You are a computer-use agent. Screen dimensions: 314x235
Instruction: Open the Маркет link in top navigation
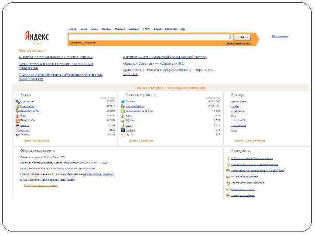(x=106, y=29)
